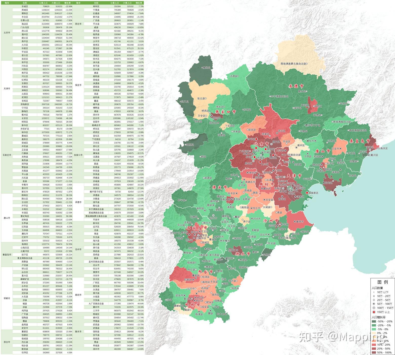Click the 廊坊市 city cell in the table
The width and height of the screenshot is (395, 355).
pos(78,295)
